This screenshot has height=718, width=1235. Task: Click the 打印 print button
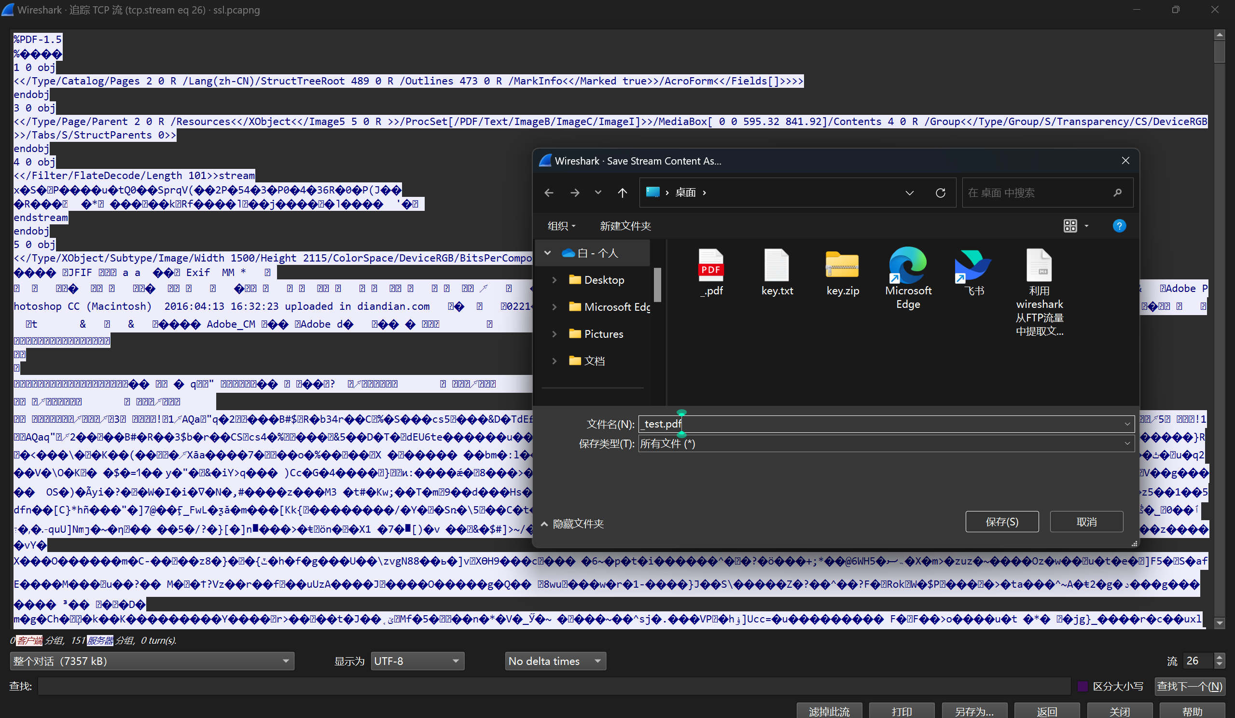point(901,711)
